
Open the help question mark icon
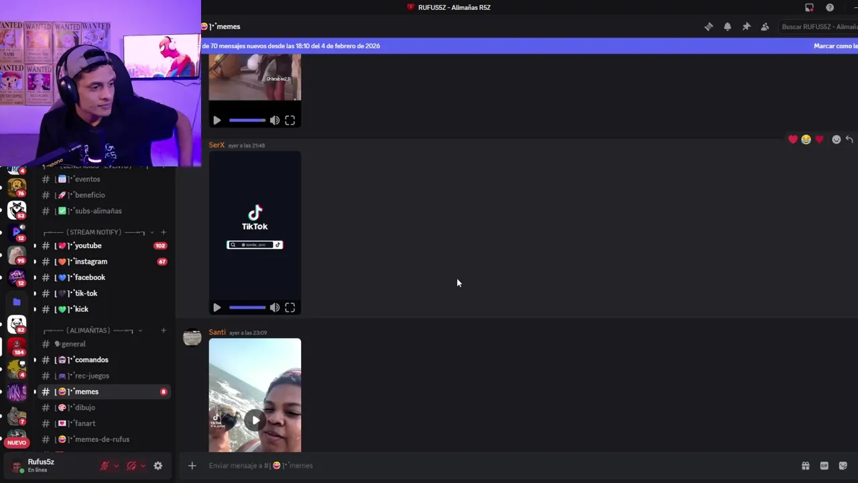point(830,7)
